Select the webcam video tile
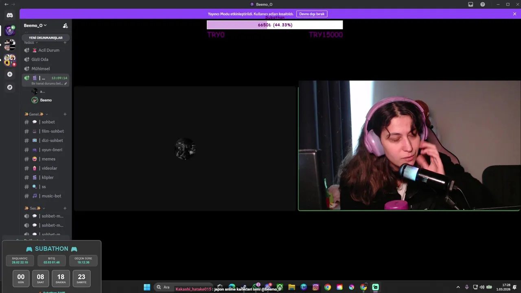521x293 pixels. 409,146
